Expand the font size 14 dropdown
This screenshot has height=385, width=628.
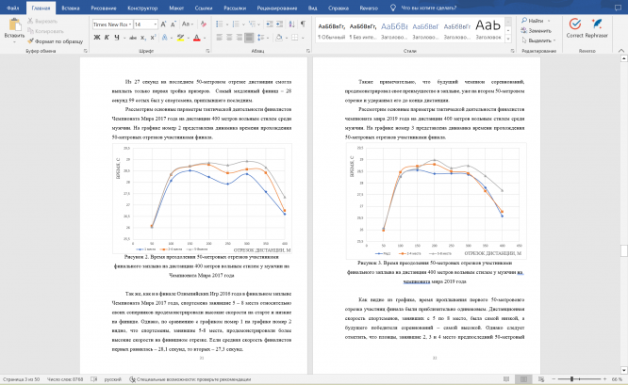pyautogui.click(x=156, y=24)
